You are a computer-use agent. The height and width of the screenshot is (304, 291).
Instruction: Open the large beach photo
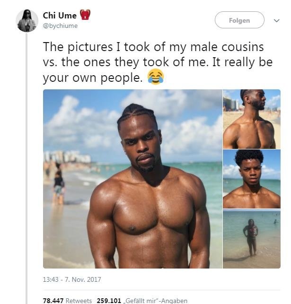(132, 179)
